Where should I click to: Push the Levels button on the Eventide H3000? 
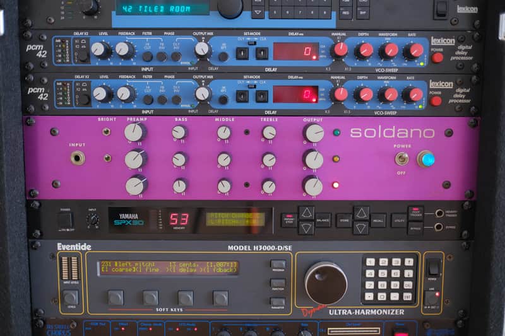click(x=71, y=298)
